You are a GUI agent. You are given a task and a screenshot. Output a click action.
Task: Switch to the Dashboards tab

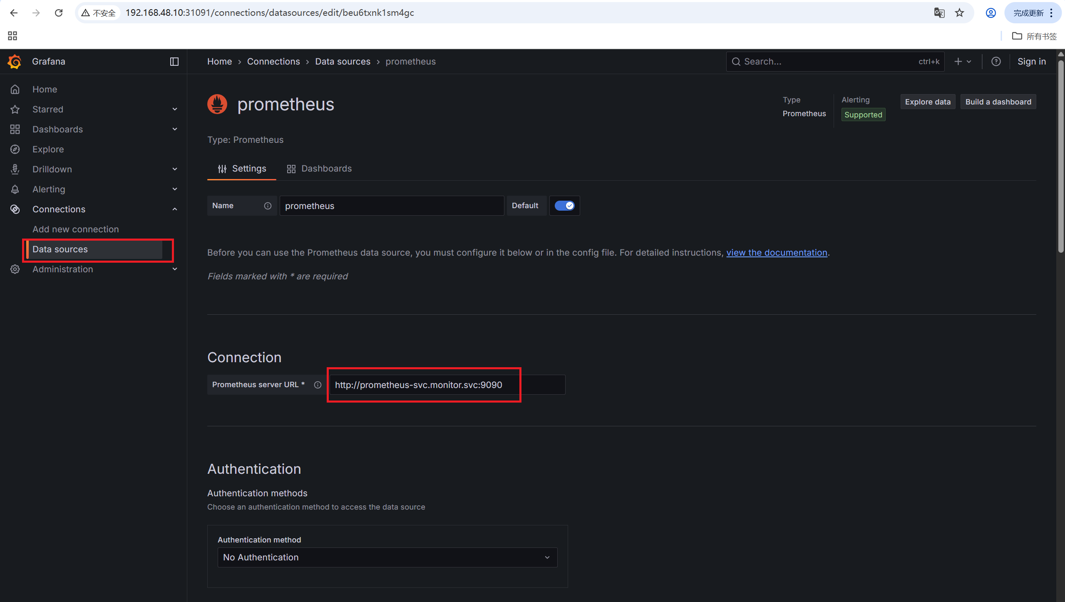click(319, 169)
